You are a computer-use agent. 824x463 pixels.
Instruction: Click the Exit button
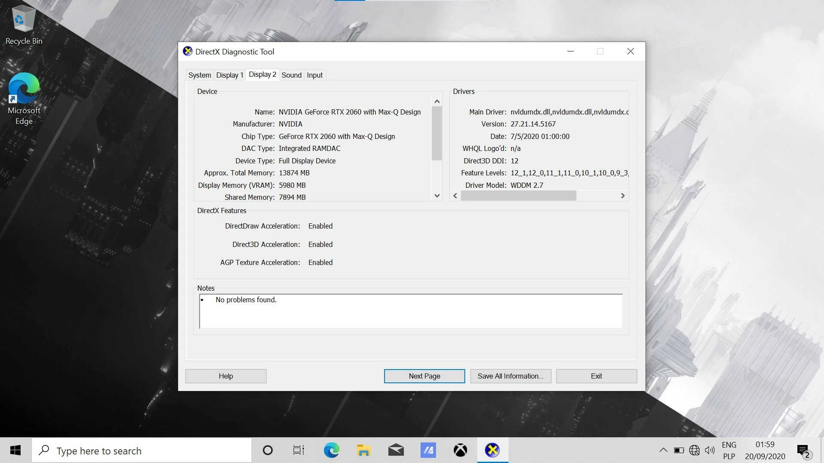597,376
